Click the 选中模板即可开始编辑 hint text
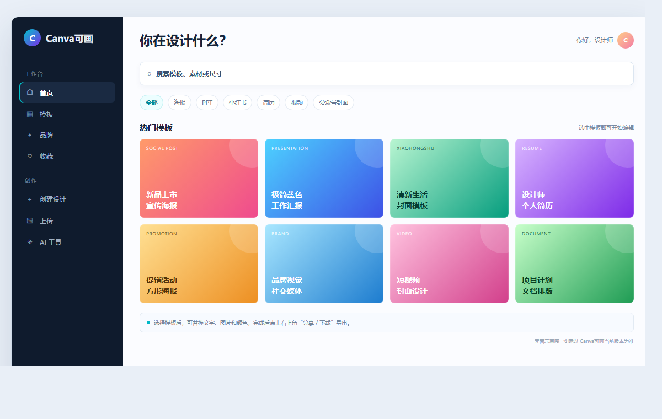The image size is (662, 419). pyautogui.click(x=606, y=128)
